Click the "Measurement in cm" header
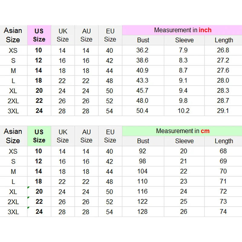242x242 pixels. pos(182,131)
